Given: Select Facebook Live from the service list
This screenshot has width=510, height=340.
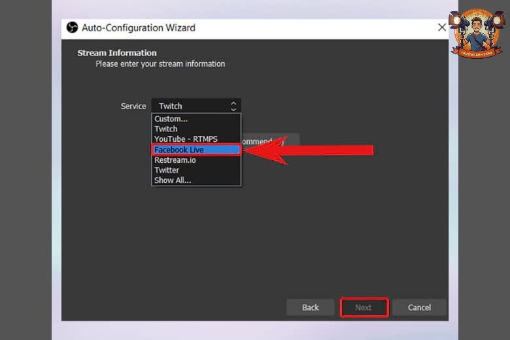Looking at the screenshot, I should 196,150.
